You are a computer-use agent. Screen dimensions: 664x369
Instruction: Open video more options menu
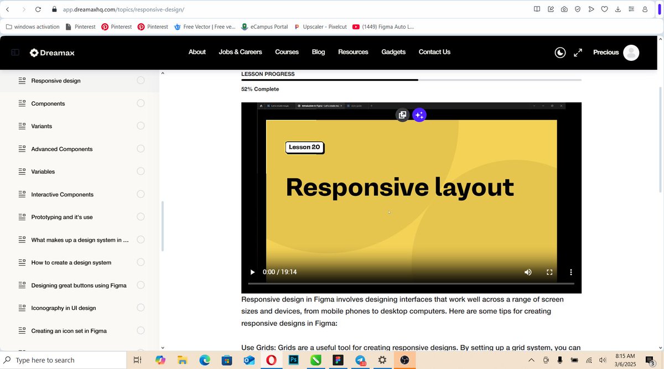(x=571, y=272)
